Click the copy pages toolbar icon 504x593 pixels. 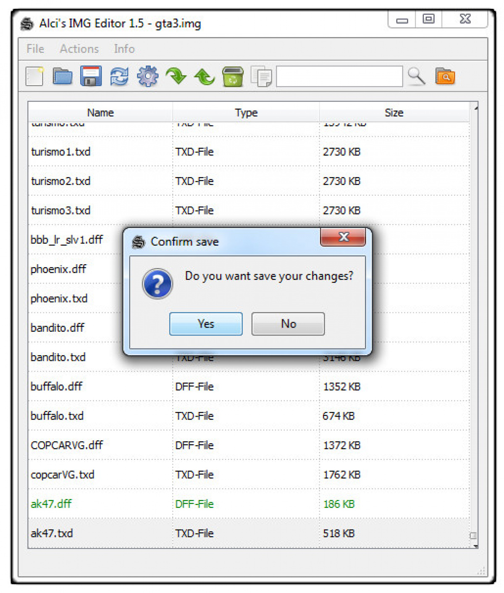[261, 77]
